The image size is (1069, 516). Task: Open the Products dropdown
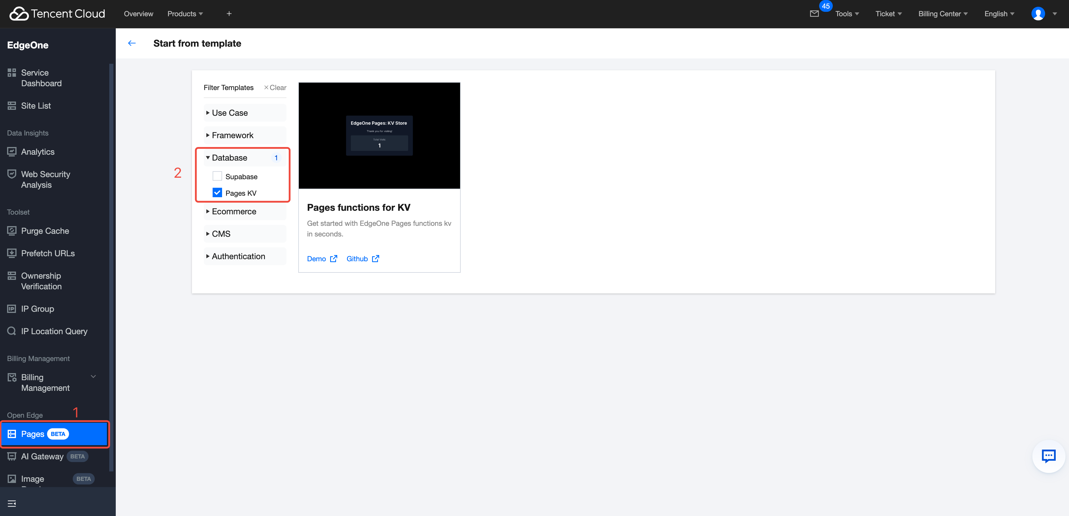click(185, 14)
